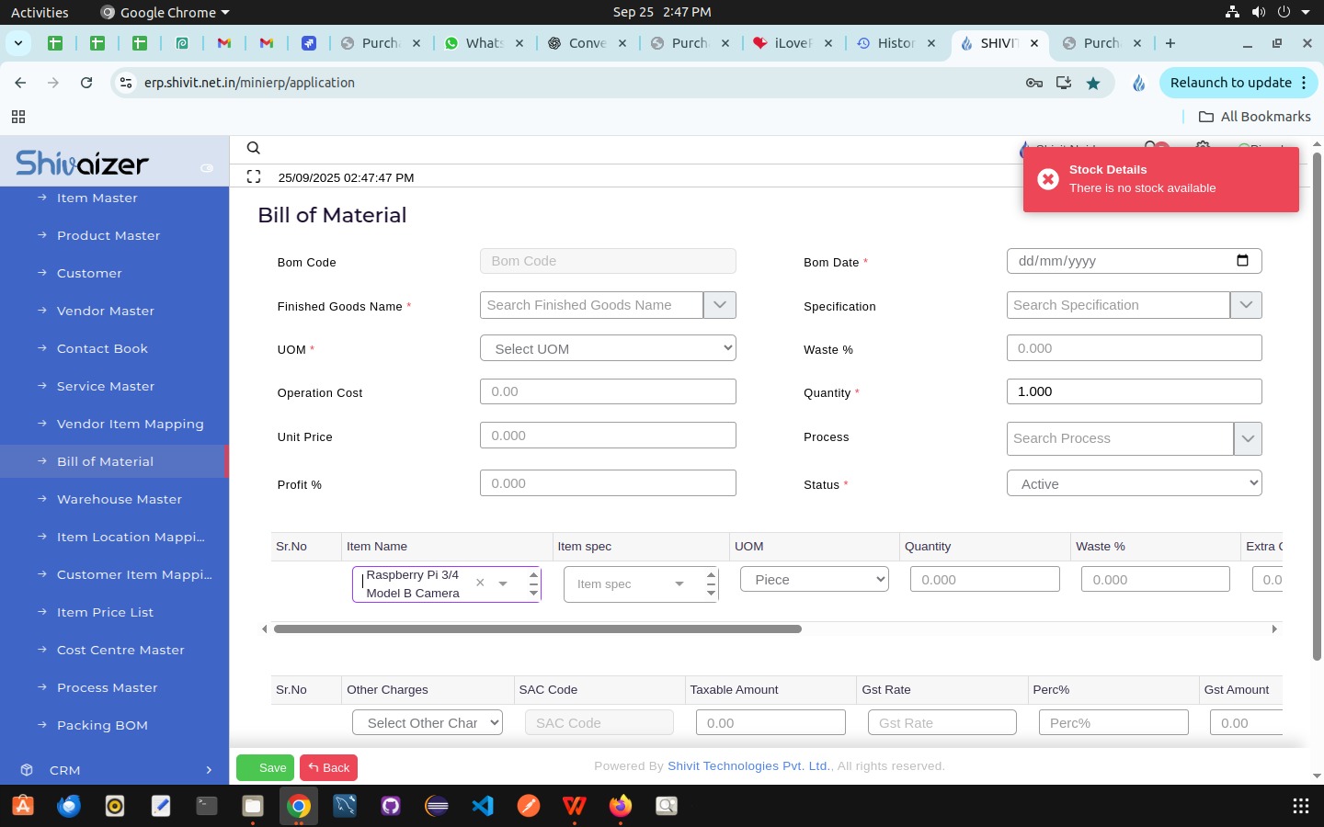The width and height of the screenshot is (1324, 827).
Task: Open calendar picker in Bom Date field
Action: click(x=1242, y=261)
